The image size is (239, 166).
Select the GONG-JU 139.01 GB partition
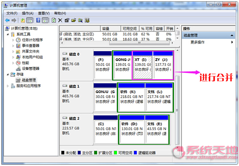122,65
